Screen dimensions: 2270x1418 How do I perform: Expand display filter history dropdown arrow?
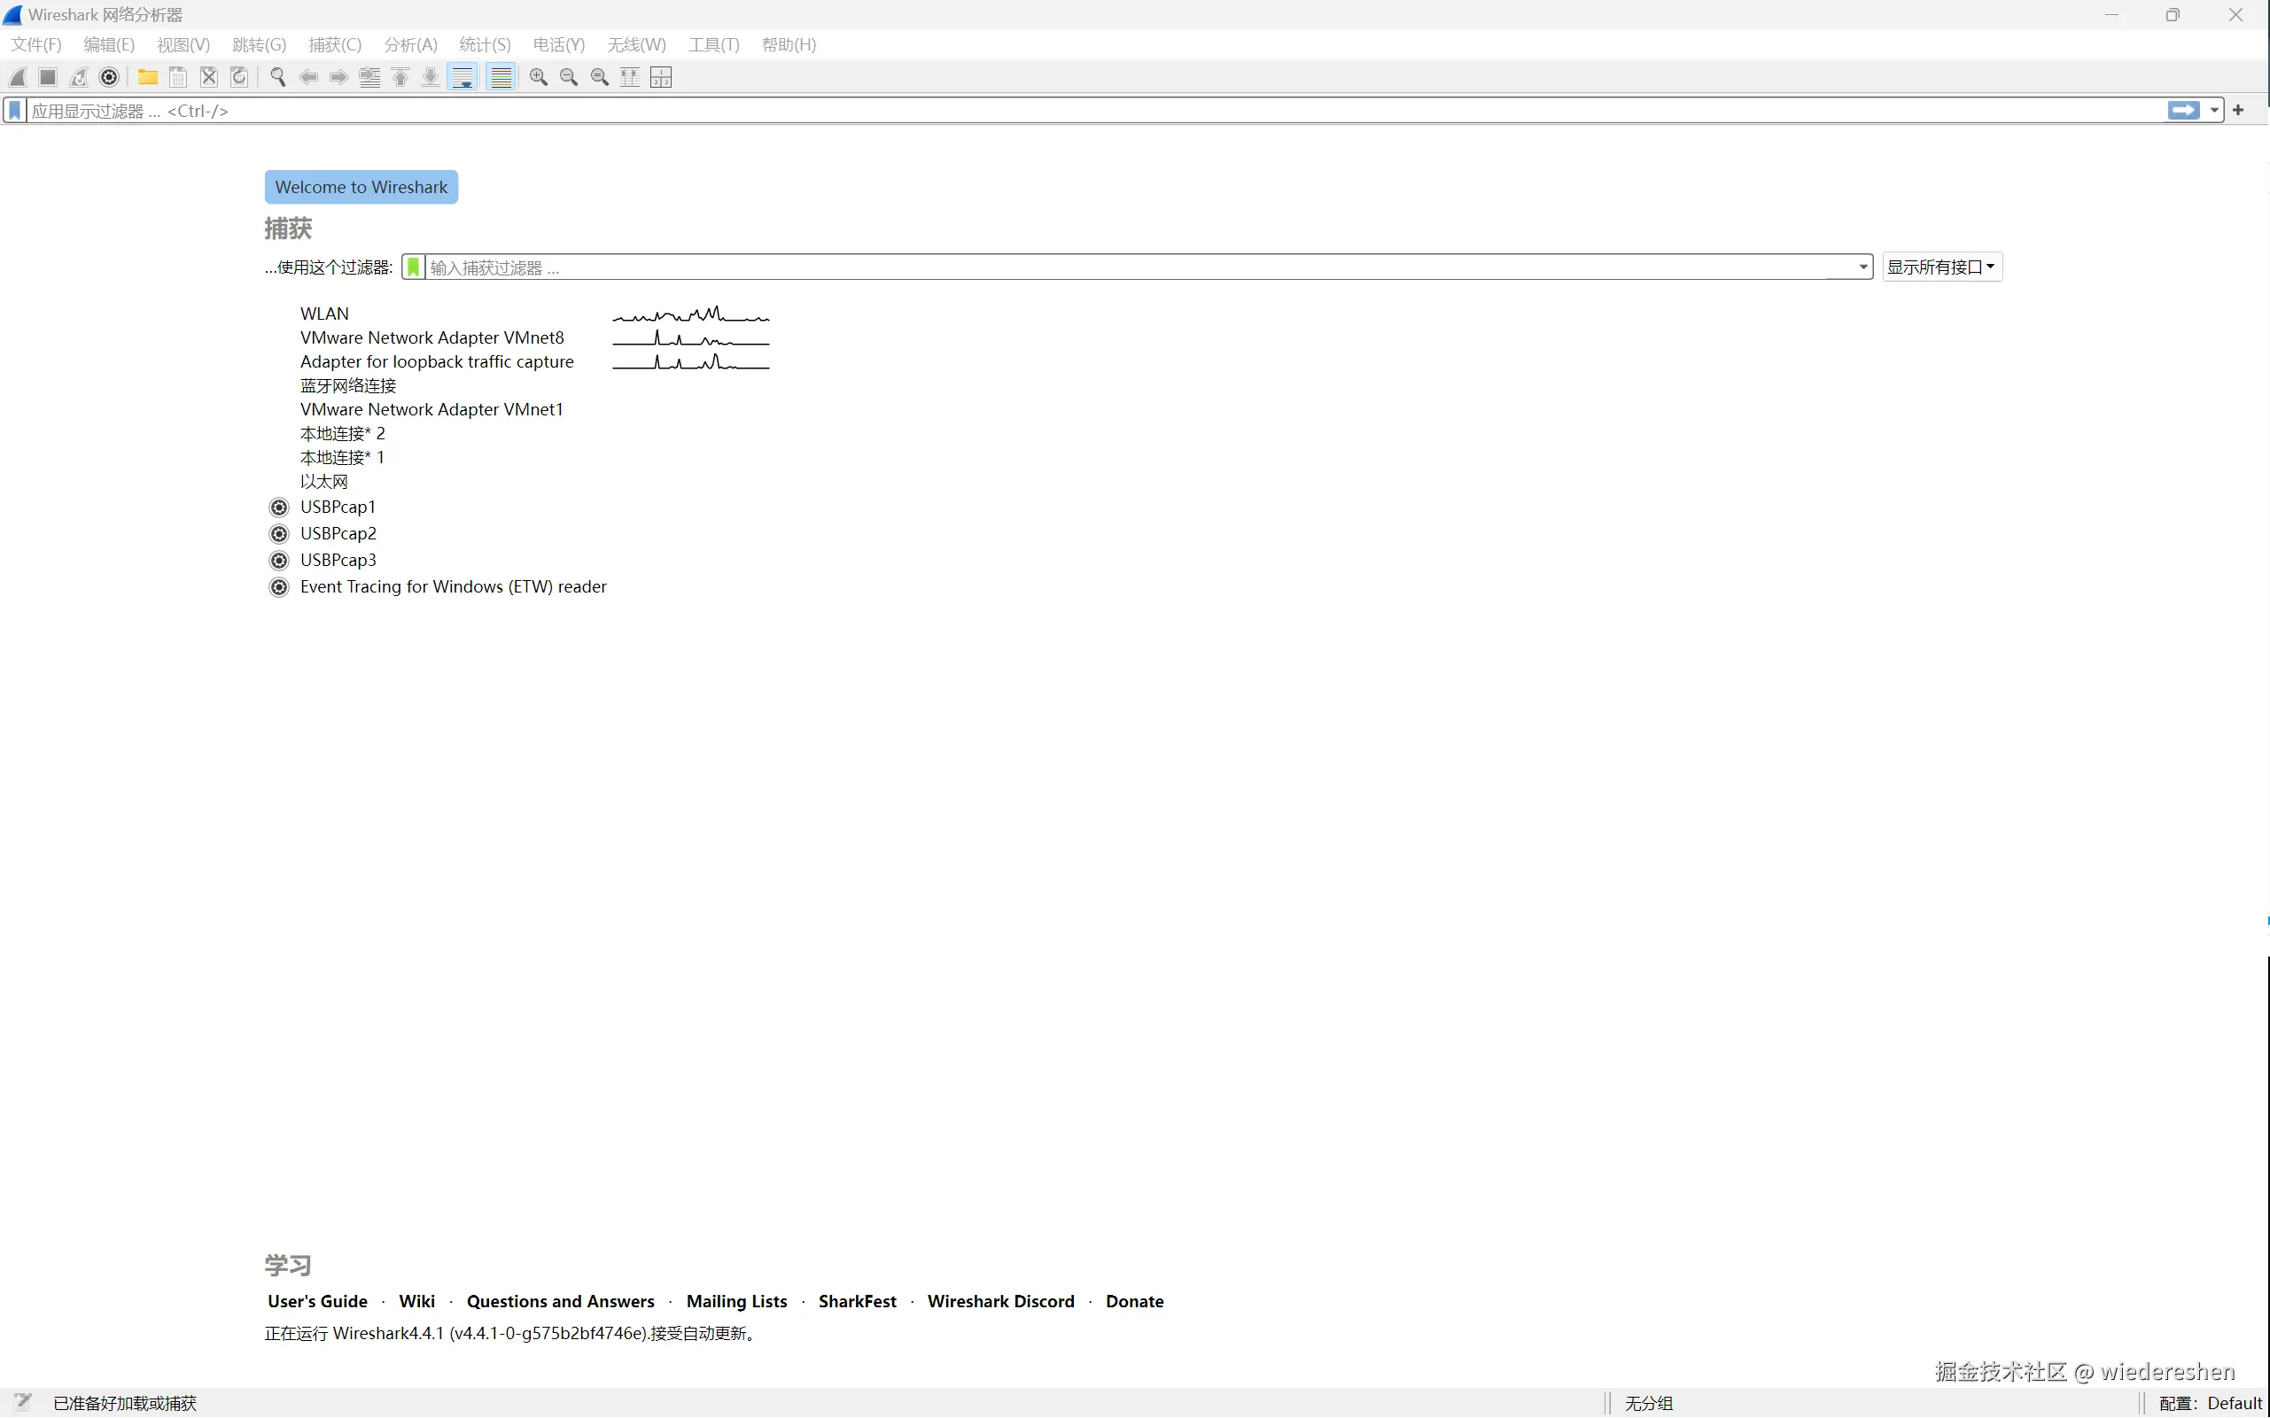click(2213, 111)
